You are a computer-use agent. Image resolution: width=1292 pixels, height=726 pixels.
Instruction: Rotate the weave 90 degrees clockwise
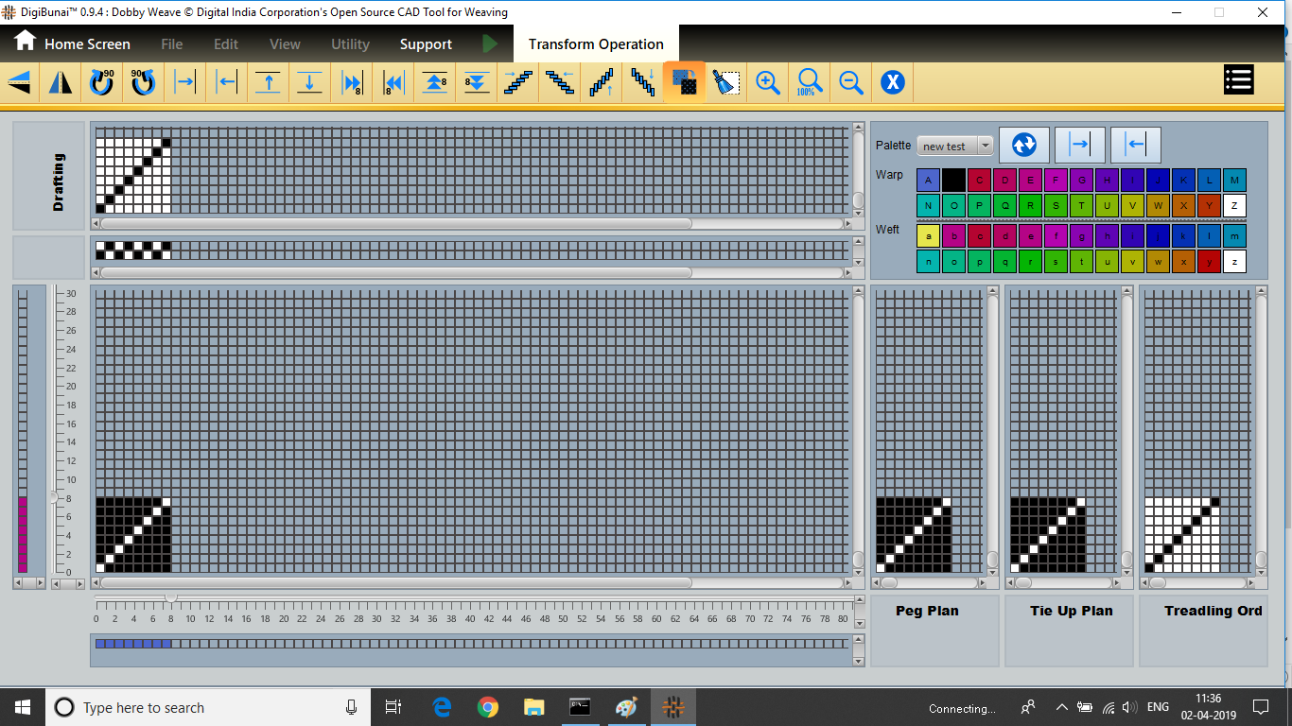[101, 83]
